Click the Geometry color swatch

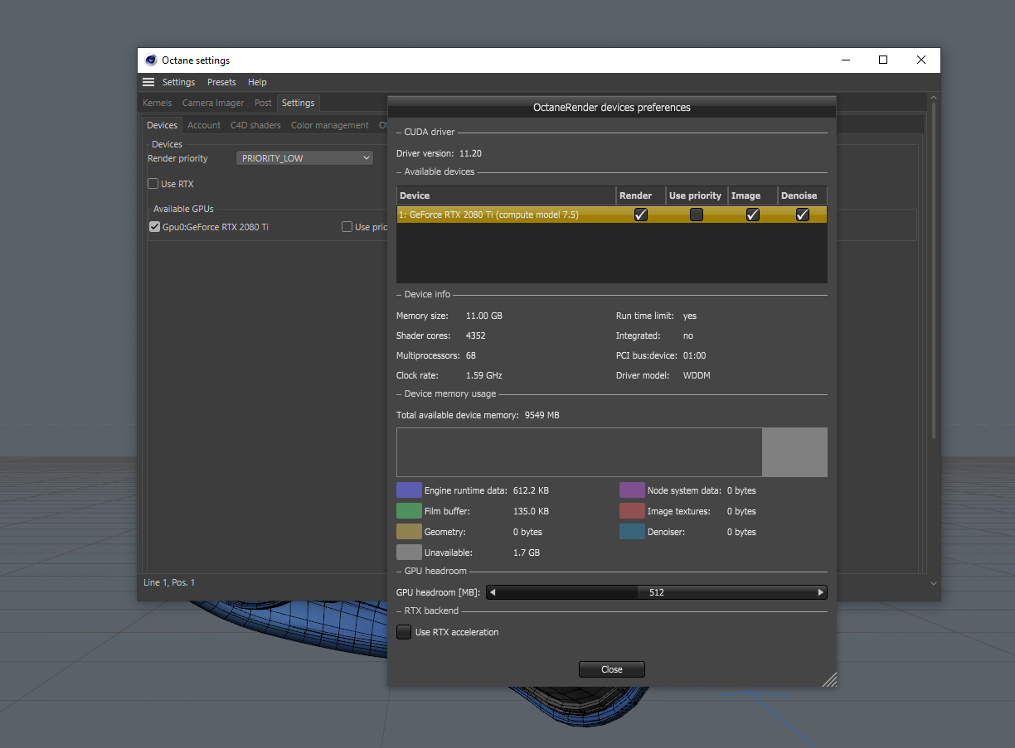pyautogui.click(x=409, y=532)
